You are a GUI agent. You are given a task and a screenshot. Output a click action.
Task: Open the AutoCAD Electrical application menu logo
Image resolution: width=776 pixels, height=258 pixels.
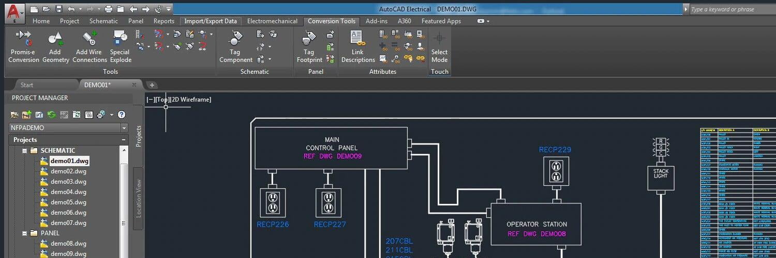click(x=16, y=13)
